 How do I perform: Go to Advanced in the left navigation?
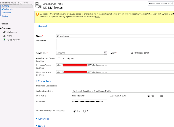7,13
